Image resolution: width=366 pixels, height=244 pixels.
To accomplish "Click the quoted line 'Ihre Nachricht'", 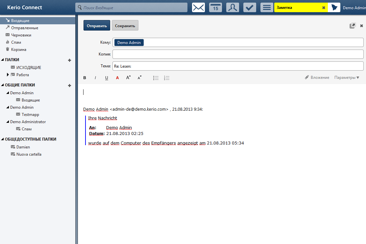I will click(103, 118).
